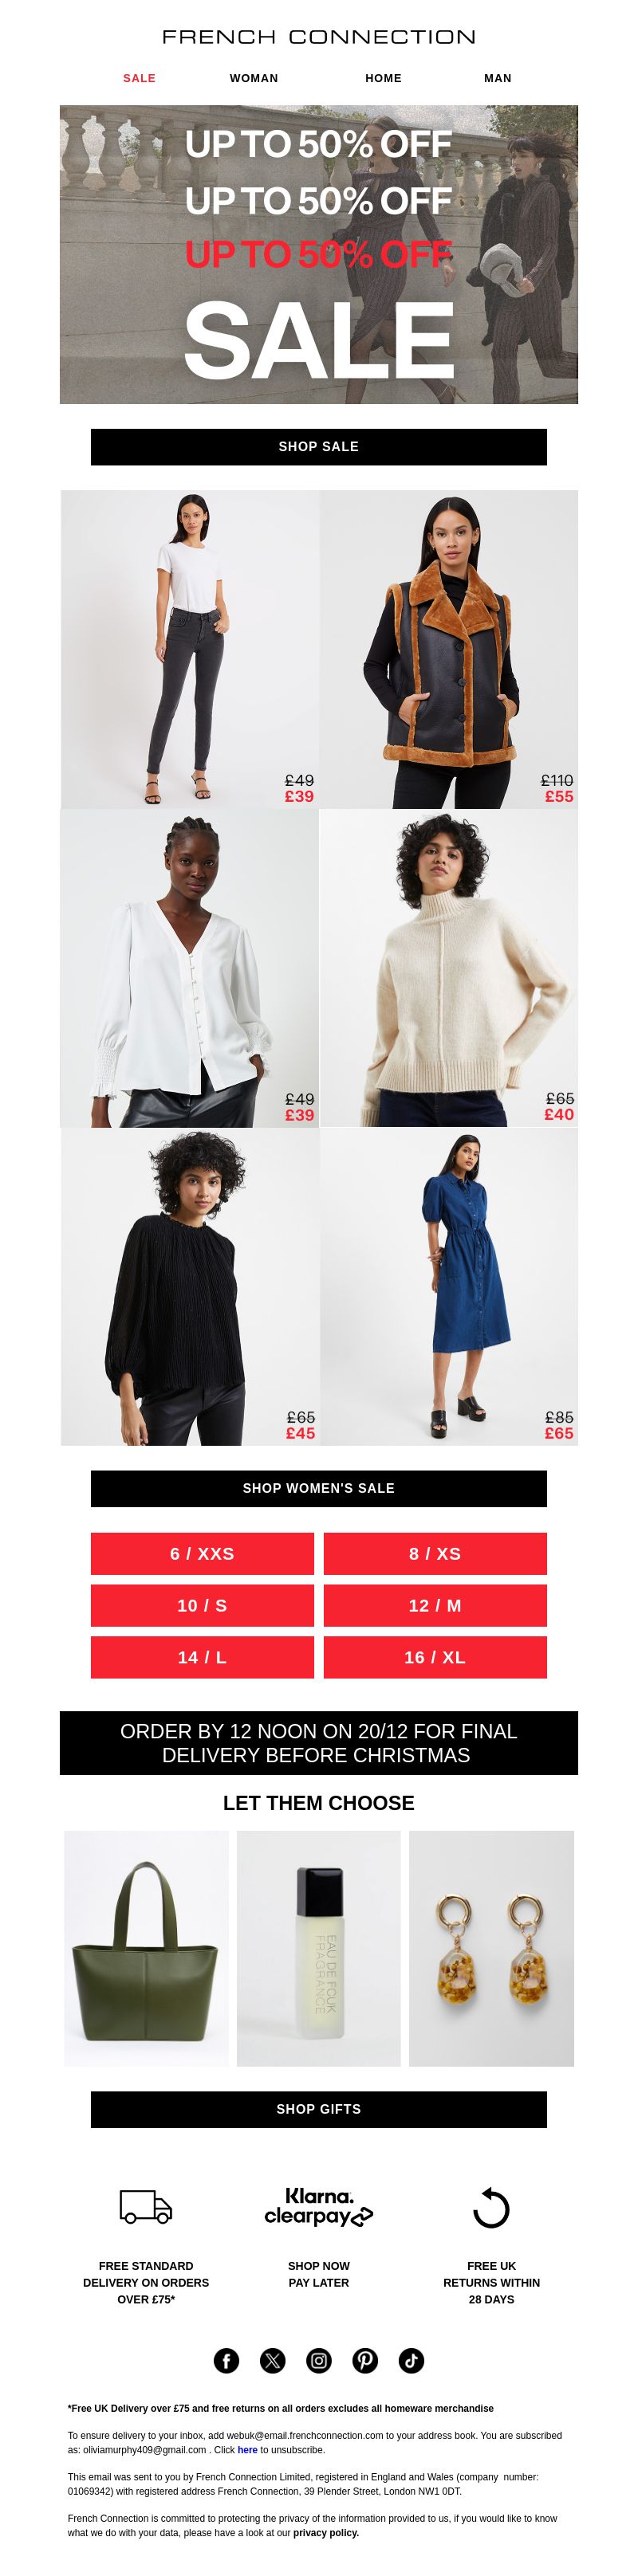Open the Instagram social icon
The width and height of the screenshot is (638, 2576).
coord(319,2360)
